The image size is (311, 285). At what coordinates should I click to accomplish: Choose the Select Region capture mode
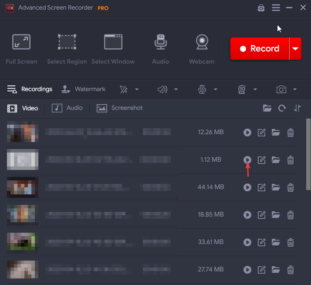pyautogui.click(x=67, y=49)
